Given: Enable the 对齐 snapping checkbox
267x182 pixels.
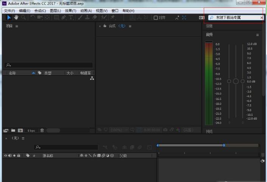Looking at the screenshot, I should 155,17.
